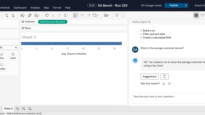The height and width of the screenshot is (115, 205).
Task: Expand the totals dropdown arrow
Action: (x=68, y=15)
